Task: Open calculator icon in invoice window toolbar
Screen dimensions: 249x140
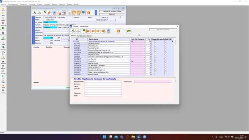Action: pyautogui.click(x=54, y=13)
